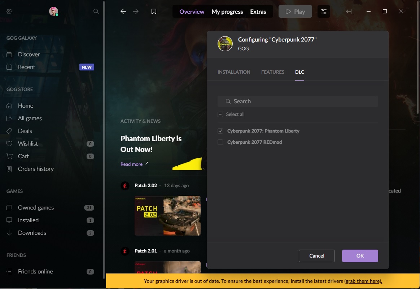Screen dimensions: 420x289
Task: Click the DLC Search field
Action: tap(298, 102)
